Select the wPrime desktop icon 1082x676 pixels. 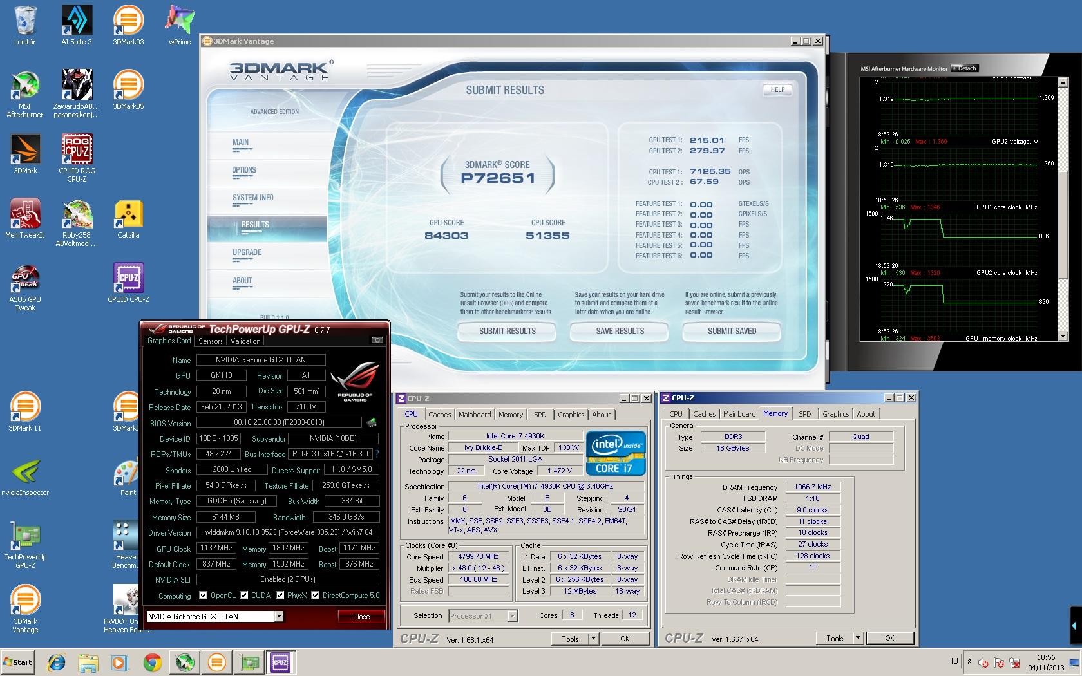(180, 26)
